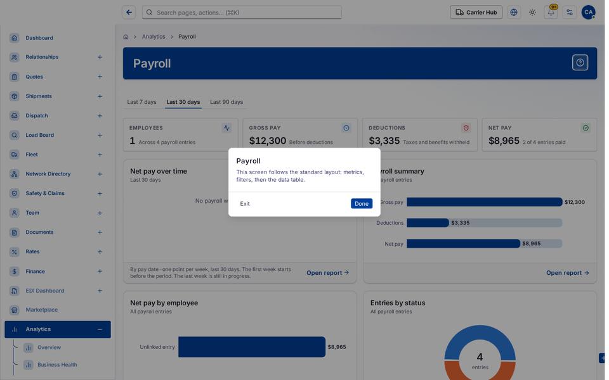Screen dimensions: 609x380
Task: Open the Business Health chart icon
Action: [29, 365]
